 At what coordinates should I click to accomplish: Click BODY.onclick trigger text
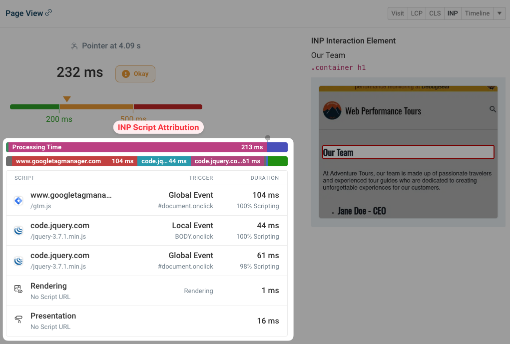point(194,236)
